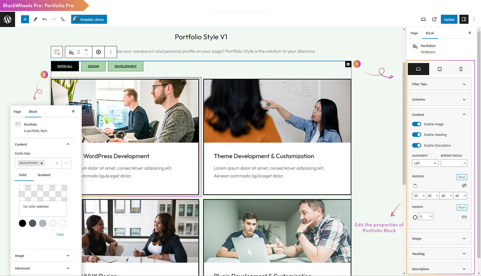Select the tablet device preview icon
This screenshot has width=481, height=276.
(440, 69)
